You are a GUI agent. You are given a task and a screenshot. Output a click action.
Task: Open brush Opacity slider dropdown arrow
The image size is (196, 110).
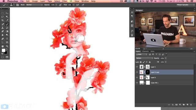tap(56, 5)
